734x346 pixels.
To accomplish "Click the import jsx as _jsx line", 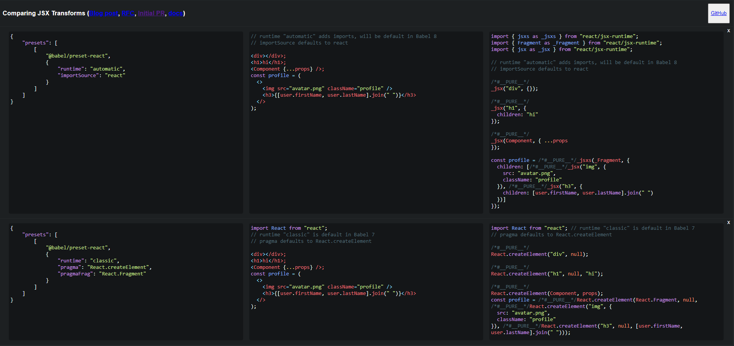I will (x=562, y=49).
